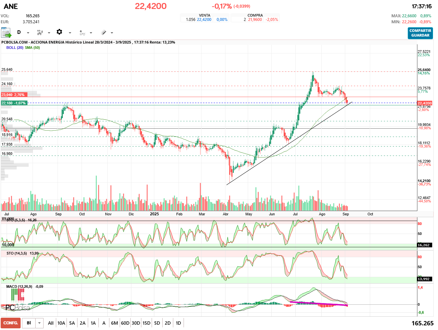
Task: Click the 20,548 level label
Action: [7, 119]
